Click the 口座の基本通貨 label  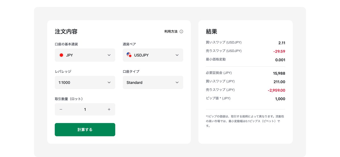(66, 44)
